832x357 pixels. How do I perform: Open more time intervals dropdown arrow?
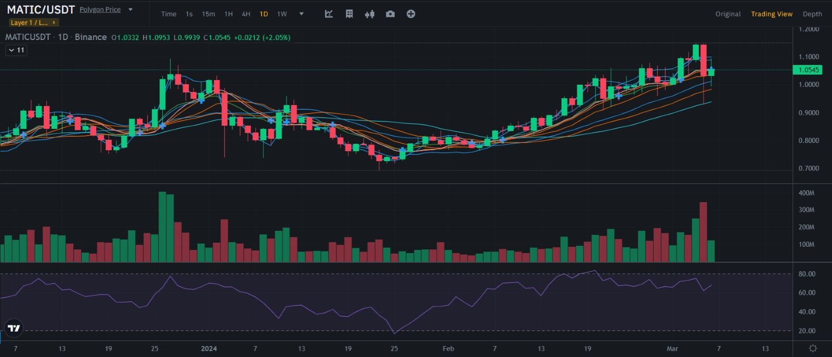(x=301, y=14)
